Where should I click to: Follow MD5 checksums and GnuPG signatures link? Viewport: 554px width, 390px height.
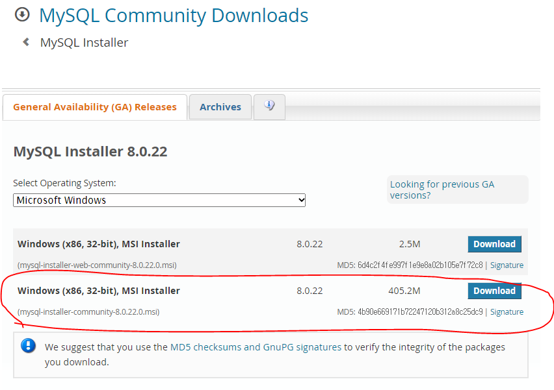click(x=256, y=347)
